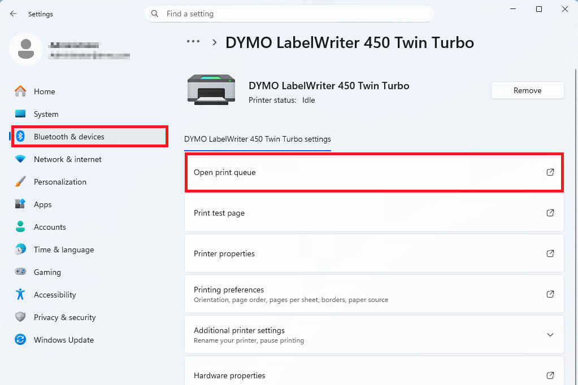Image resolution: width=578 pixels, height=385 pixels.
Task: Click the DYMO printer device icon
Action: pyautogui.click(x=211, y=90)
